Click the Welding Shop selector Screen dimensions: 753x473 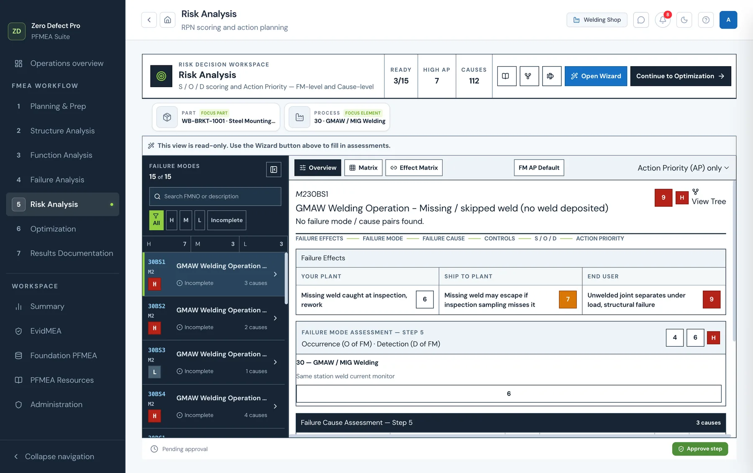click(x=597, y=20)
